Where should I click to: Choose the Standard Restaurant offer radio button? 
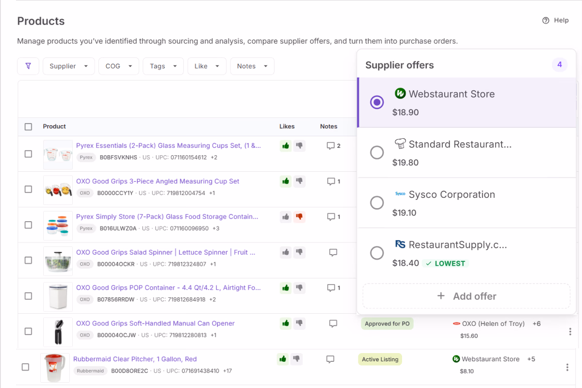click(377, 153)
